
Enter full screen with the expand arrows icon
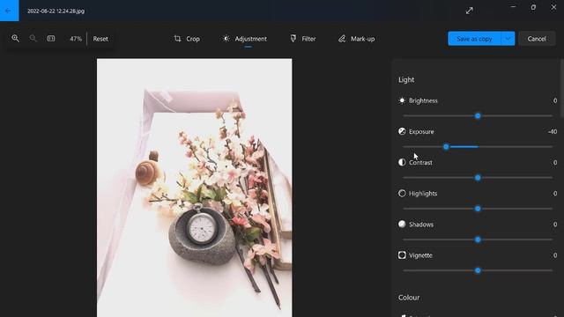point(469,11)
